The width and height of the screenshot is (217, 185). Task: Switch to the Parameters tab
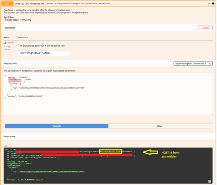[9, 27]
